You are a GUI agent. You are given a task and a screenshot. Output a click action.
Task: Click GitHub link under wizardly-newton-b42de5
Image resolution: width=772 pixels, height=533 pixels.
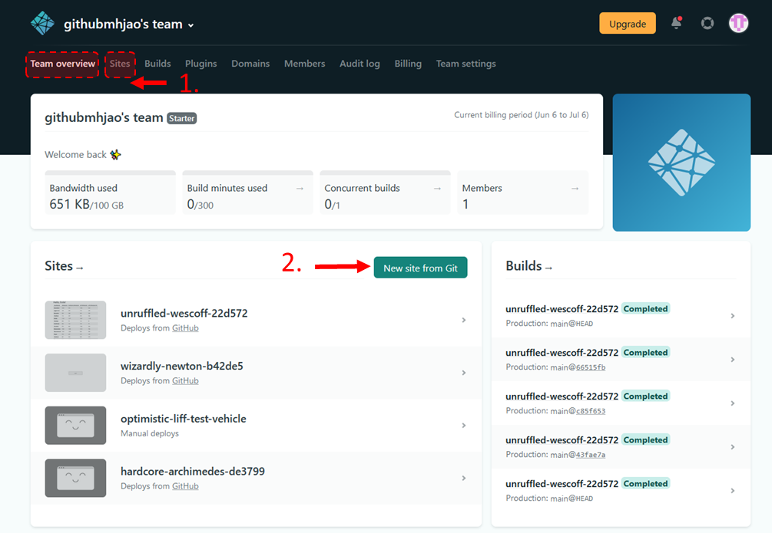point(185,380)
